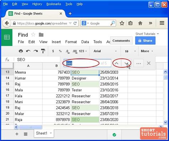Undo the last action
Viewport: 169px width, 141px height.
click(28, 51)
